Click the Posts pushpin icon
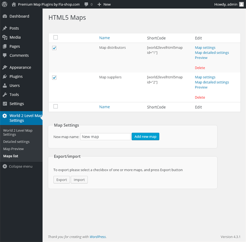This screenshot has width=246, height=242. (5, 28)
